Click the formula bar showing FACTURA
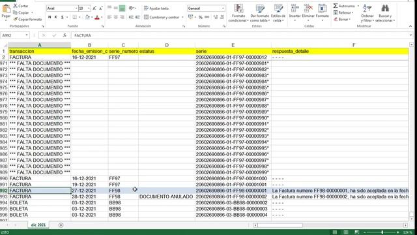This screenshot has width=417, height=235. (x=240, y=35)
